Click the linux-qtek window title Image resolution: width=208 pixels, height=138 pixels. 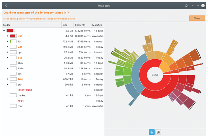104,6
